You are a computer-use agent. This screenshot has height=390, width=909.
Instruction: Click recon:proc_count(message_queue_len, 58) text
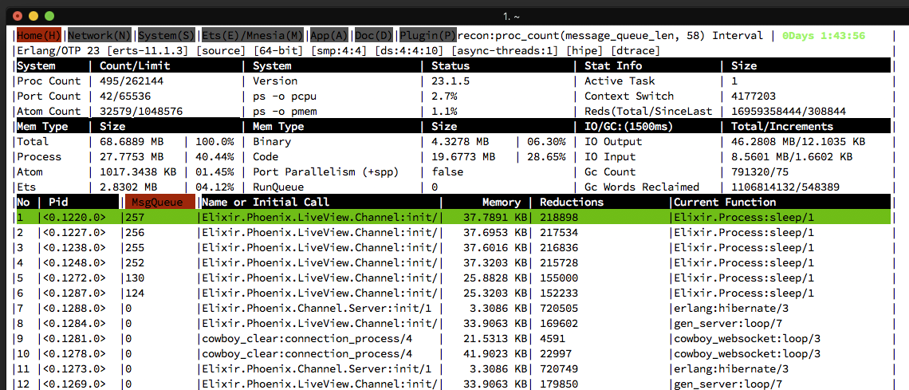pos(581,35)
